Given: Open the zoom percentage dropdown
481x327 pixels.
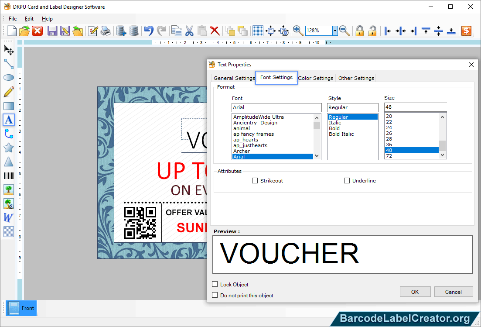Looking at the screenshot, I should [x=335, y=31].
